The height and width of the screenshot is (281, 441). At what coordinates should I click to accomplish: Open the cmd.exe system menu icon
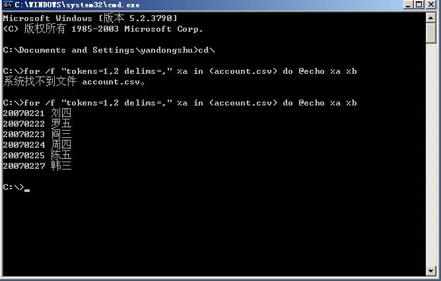(x=7, y=5)
